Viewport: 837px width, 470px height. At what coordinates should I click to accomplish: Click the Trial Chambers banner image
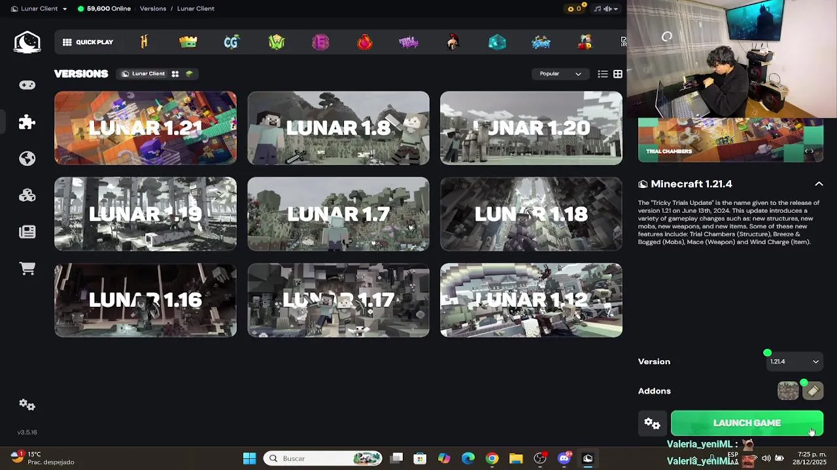[730, 140]
